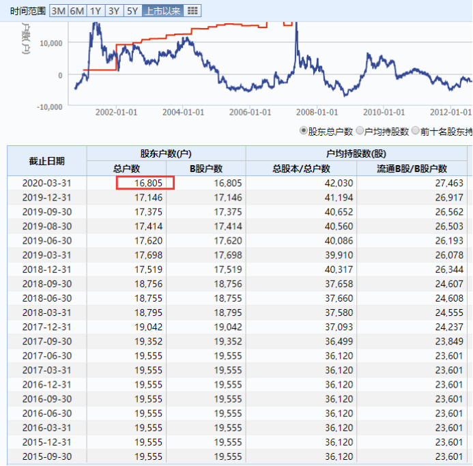Click the 2008-01-01 label on chart axis
The height and width of the screenshot is (466, 473).
(x=317, y=113)
